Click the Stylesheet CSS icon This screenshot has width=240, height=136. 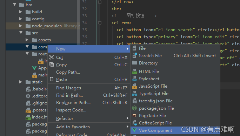[134, 79]
